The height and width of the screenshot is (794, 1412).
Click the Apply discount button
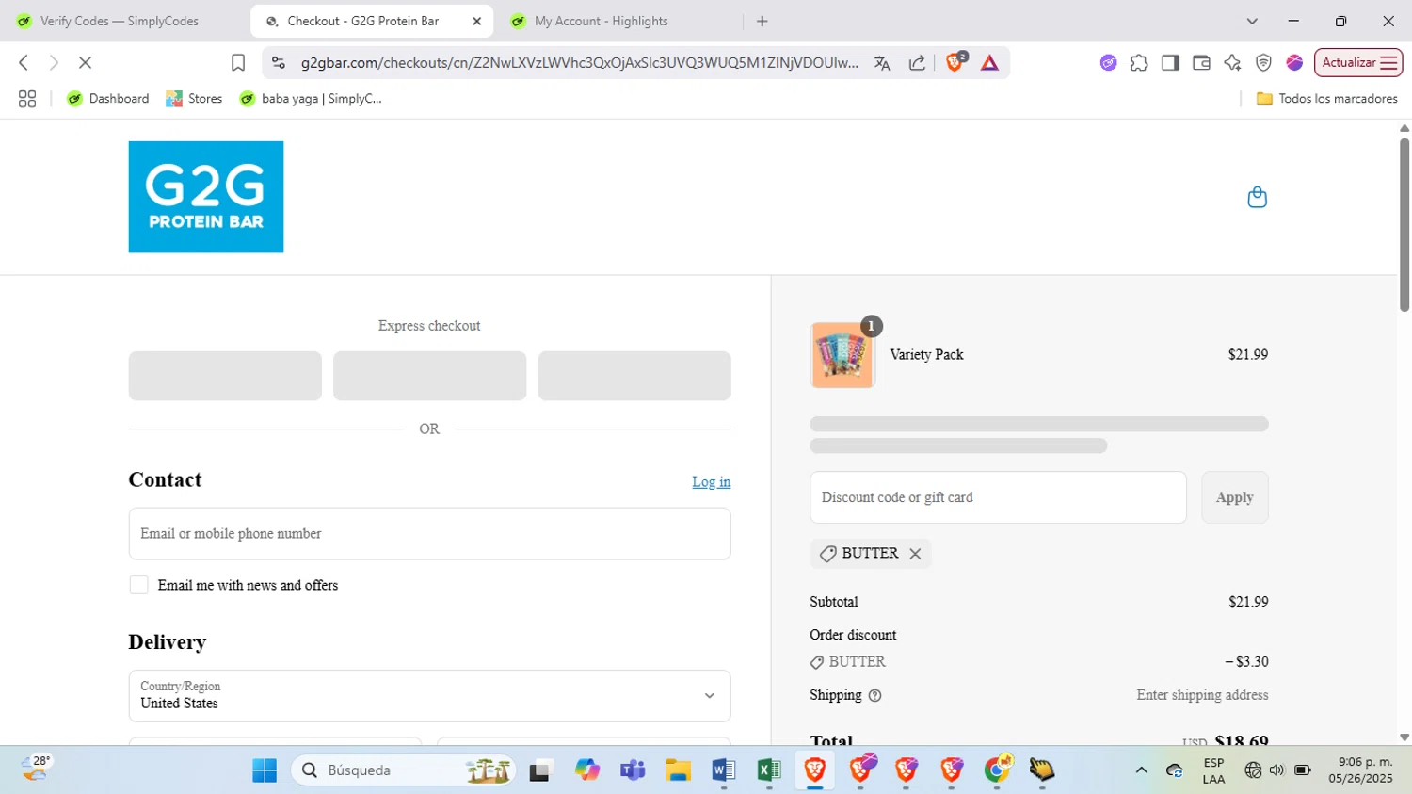(x=1234, y=497)
